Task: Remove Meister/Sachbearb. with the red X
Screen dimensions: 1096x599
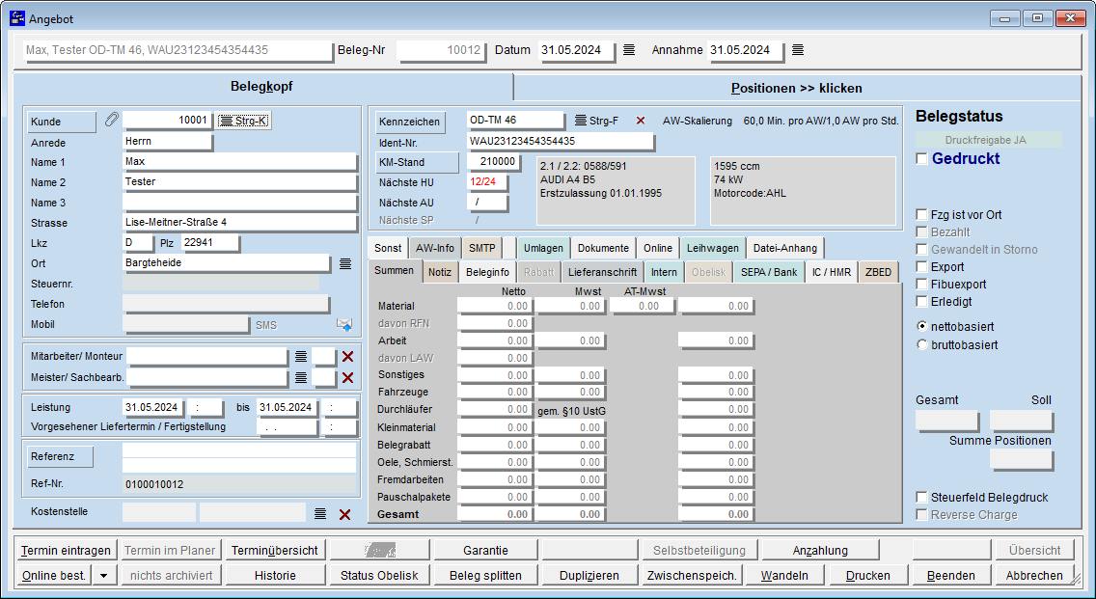Action: click(347, 378)
